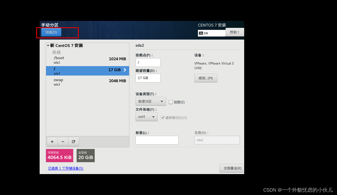Select the /boot sda1 partition row
This screenshot has height=195, width=337.
(87, 60)
